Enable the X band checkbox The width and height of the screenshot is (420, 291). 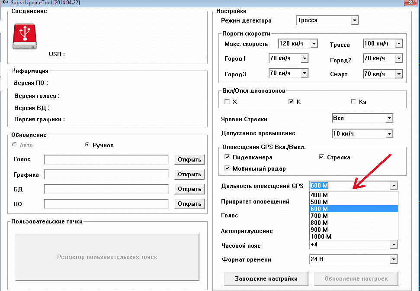pyautogui.click(x=227, y=102)
